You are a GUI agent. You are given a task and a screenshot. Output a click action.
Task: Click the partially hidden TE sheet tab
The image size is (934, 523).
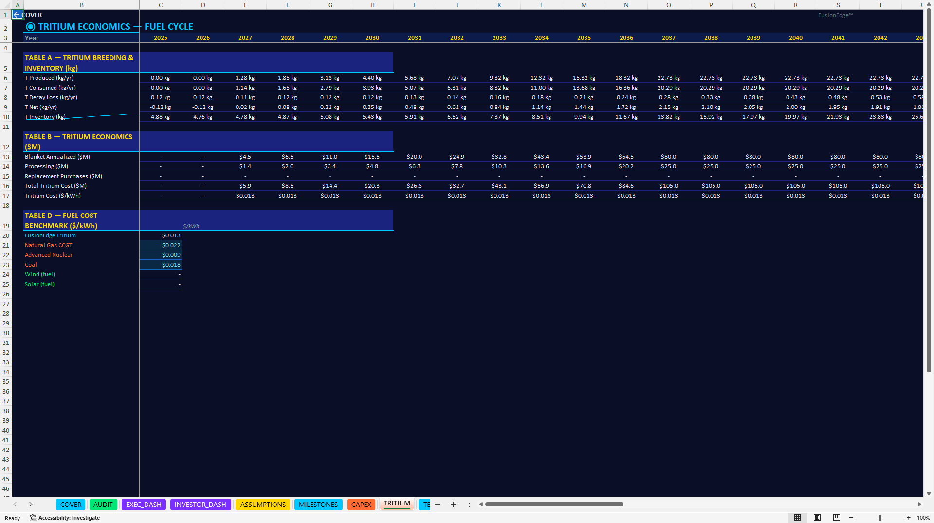[x=425, y=505]
